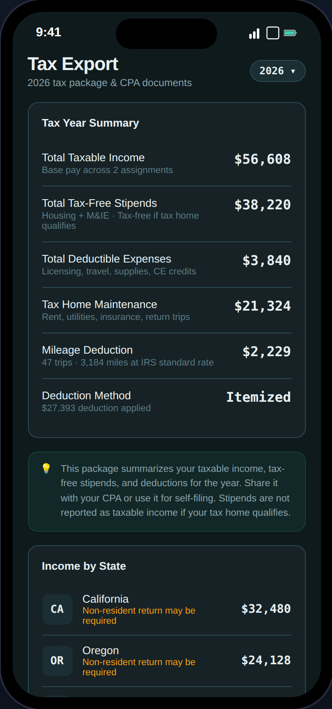332x709 pixels.
Task: Tap the Itemized deduction method value
Action: (x=258, y=397)
